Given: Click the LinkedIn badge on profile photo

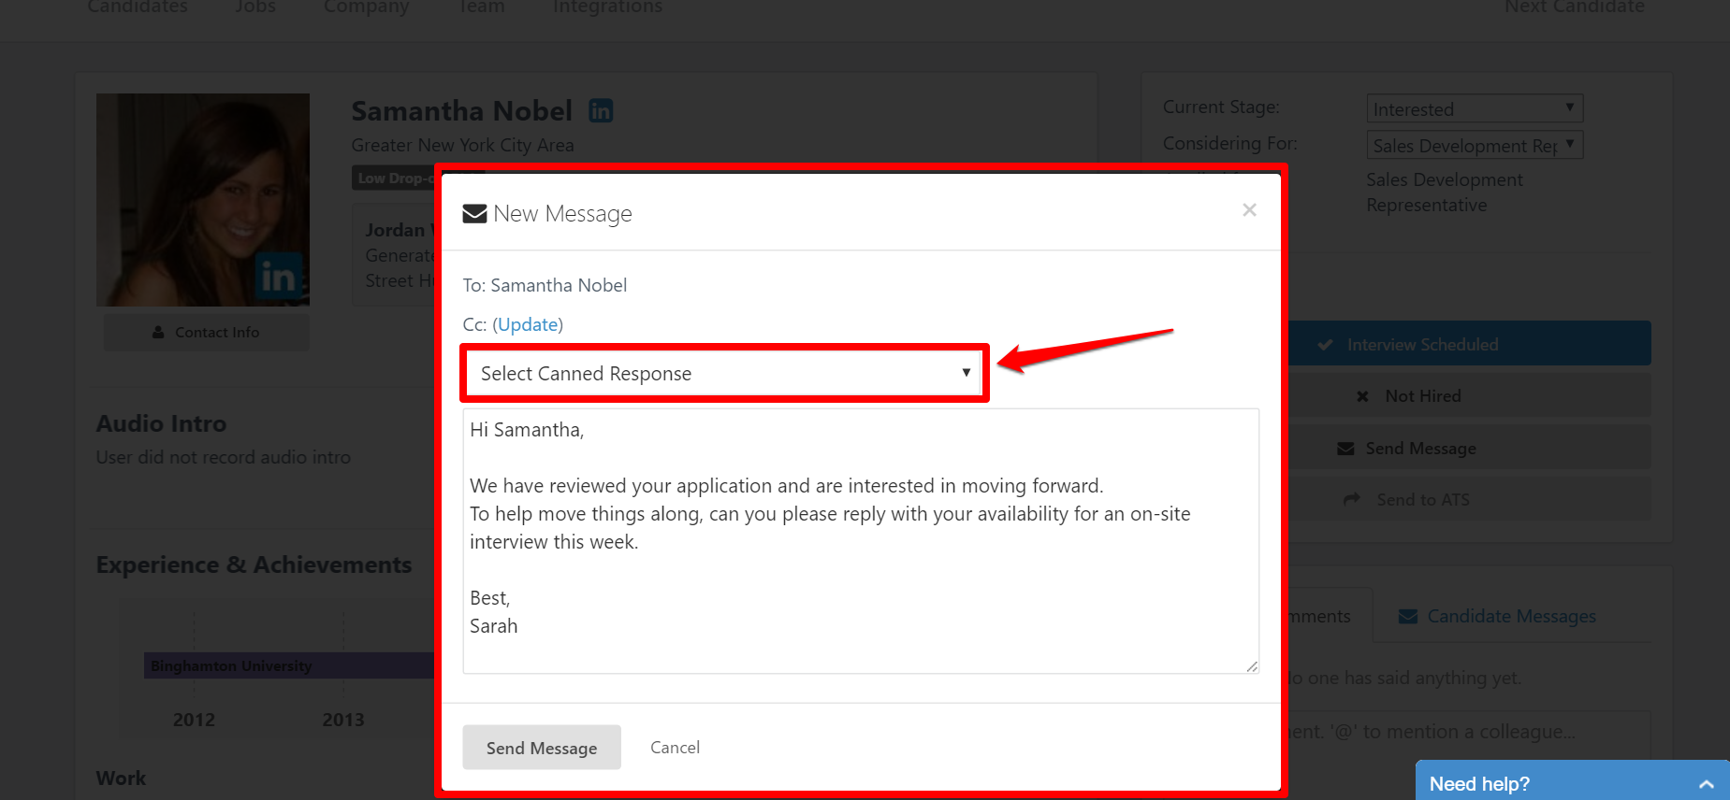Looking at the screenshot, I should click(278, 277).
